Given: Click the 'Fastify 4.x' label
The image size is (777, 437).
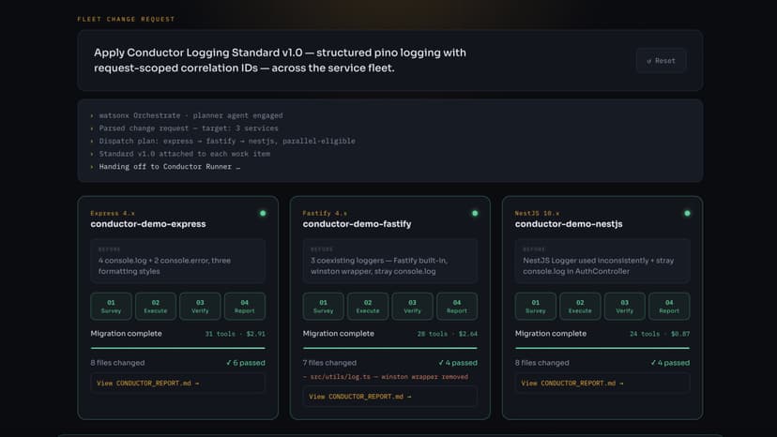Looking at the screenshot, I should (x=325, y=213).
